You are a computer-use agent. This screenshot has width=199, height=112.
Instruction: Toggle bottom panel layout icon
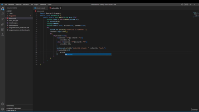(x=185, y=4)
